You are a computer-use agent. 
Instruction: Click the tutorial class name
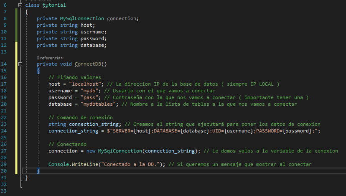tap(54, 5)
